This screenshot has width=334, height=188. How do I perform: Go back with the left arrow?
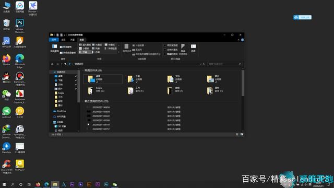52,64
